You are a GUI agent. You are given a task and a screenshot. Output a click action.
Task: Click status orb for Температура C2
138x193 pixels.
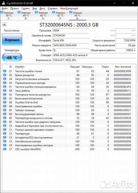coord(5,134)
